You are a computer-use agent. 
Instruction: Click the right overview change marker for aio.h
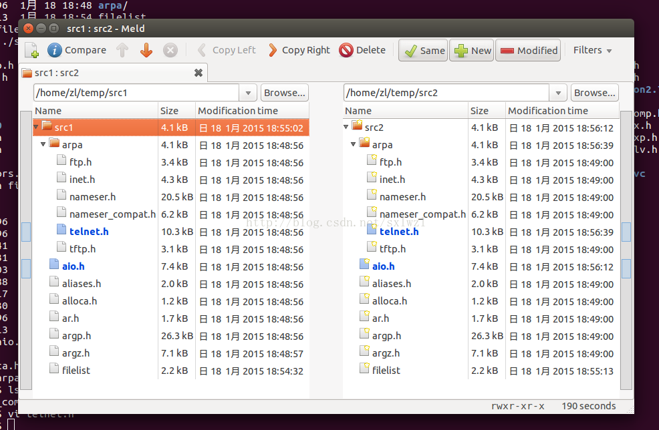626,268
